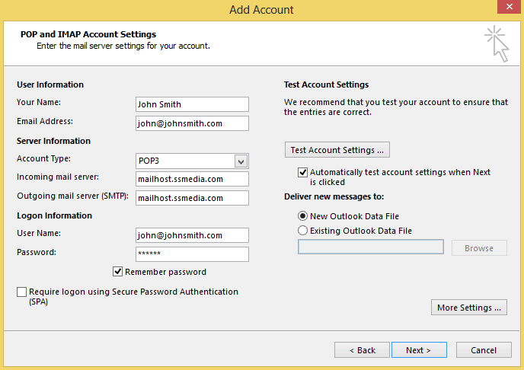Click the Test Account Settings button

click(337, 150)
